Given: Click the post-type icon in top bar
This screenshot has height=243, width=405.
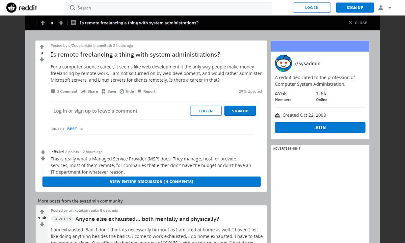Looking at the screenshot, I should [73, 23].
